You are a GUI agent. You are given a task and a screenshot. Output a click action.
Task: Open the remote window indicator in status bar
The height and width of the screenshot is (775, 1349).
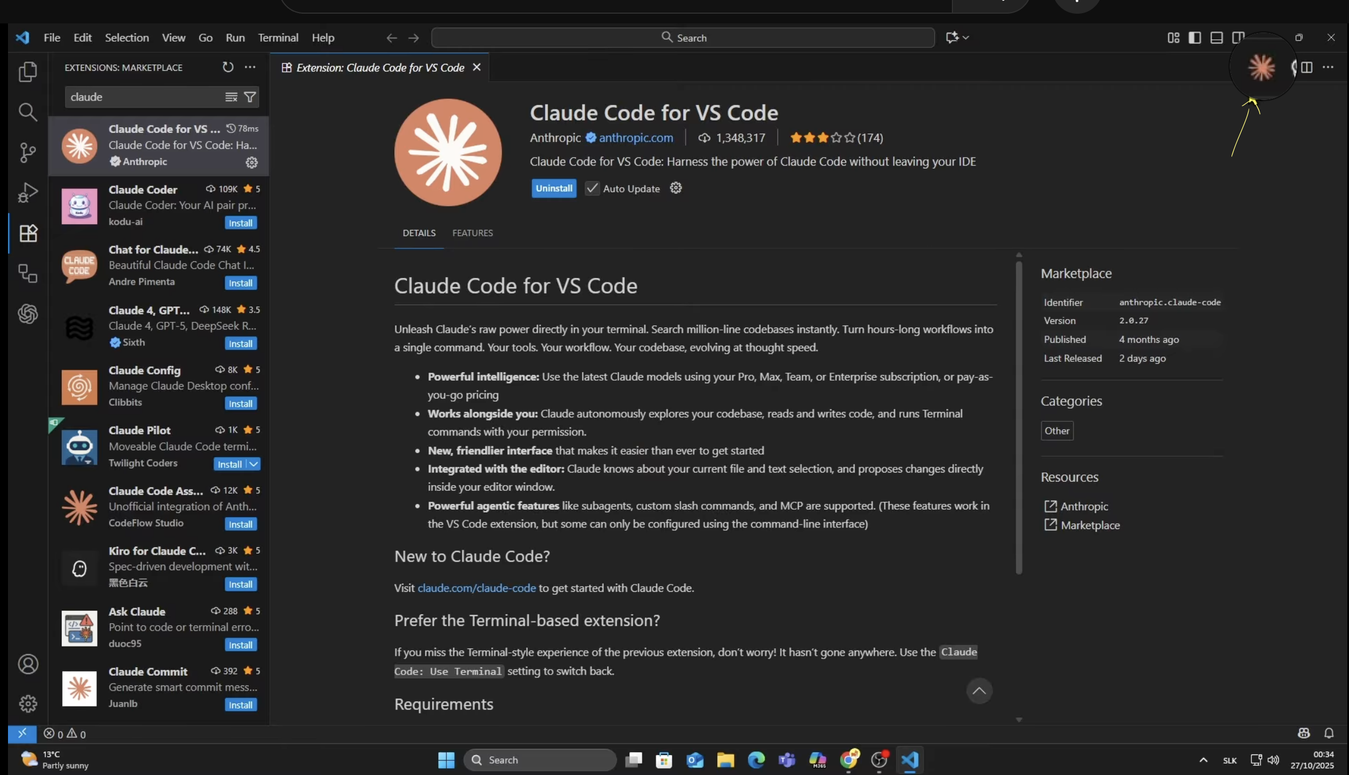(x=22, y=733)
